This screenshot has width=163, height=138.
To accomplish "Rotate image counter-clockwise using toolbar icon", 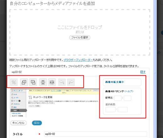I will tap(24, 82).
